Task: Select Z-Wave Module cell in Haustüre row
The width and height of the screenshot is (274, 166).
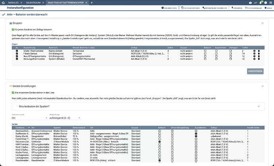Action: pos(61,141)
